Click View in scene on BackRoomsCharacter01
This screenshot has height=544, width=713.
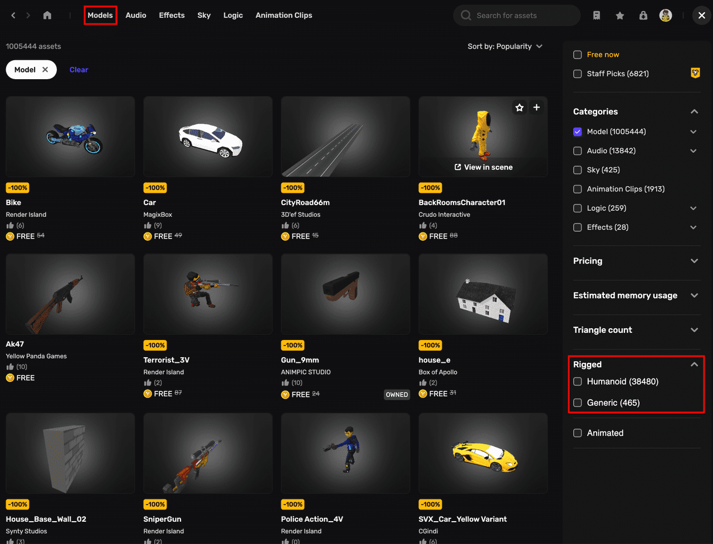point(483,167)
